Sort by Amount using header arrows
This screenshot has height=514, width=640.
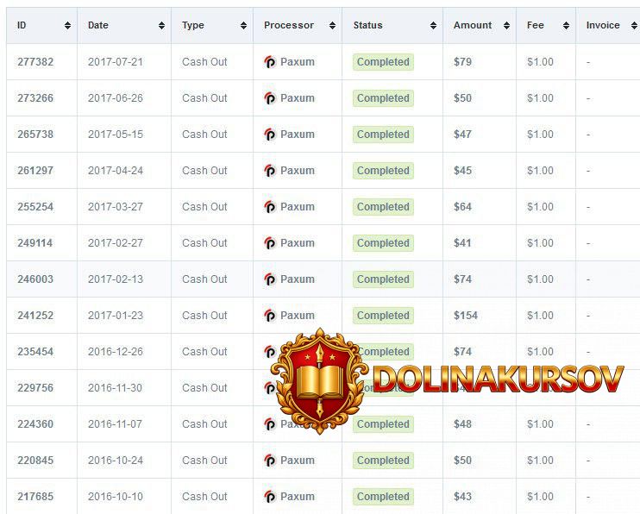[507, 26]
